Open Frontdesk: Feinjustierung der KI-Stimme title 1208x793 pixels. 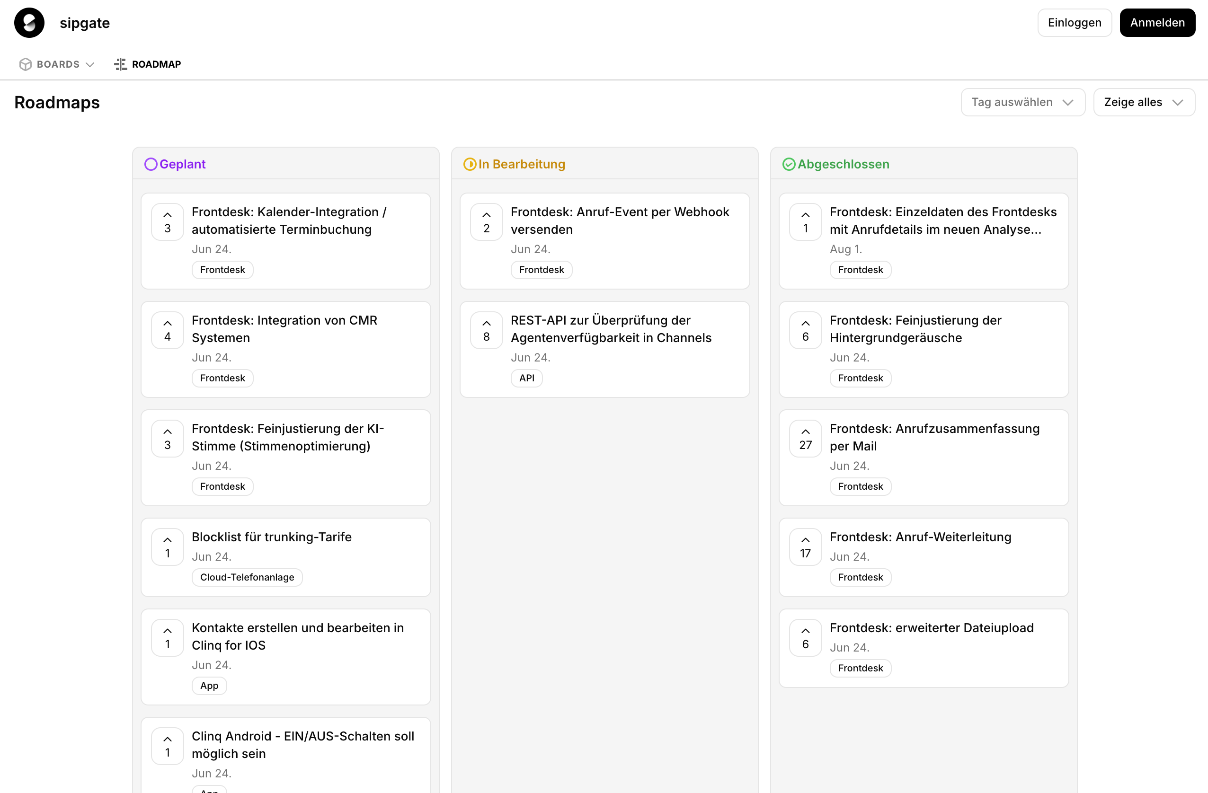pos(288,437)
